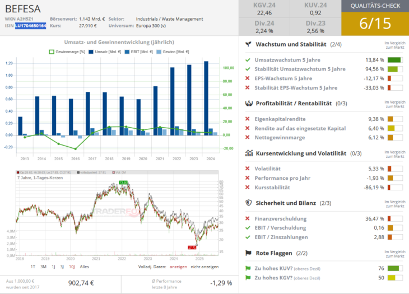
Task: Click red X next to Eigenkapitalrendite
Action: (248, 119)
